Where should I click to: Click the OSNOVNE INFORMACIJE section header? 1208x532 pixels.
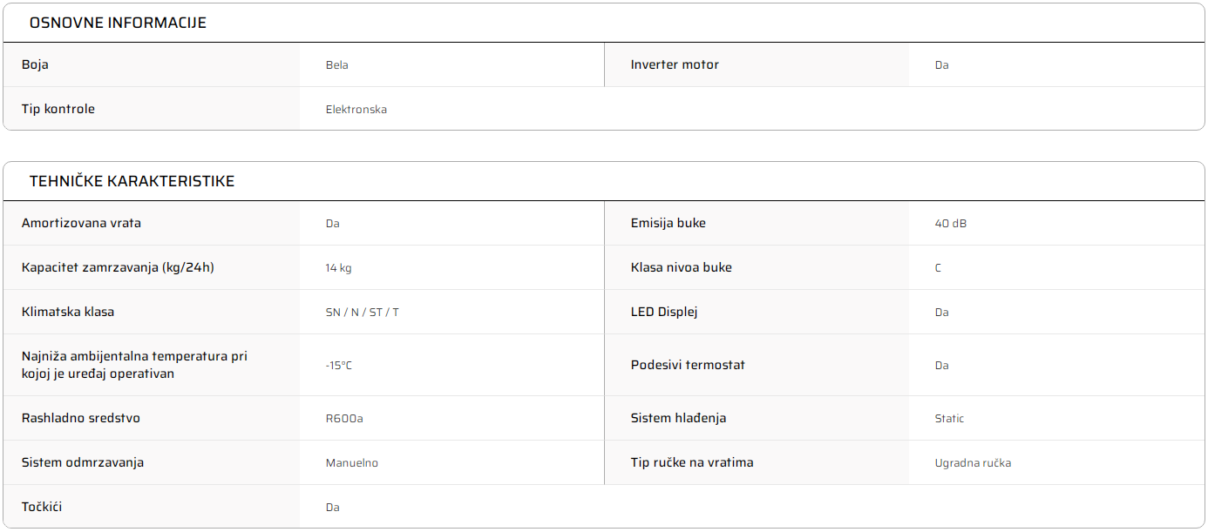tap(118, 23)
